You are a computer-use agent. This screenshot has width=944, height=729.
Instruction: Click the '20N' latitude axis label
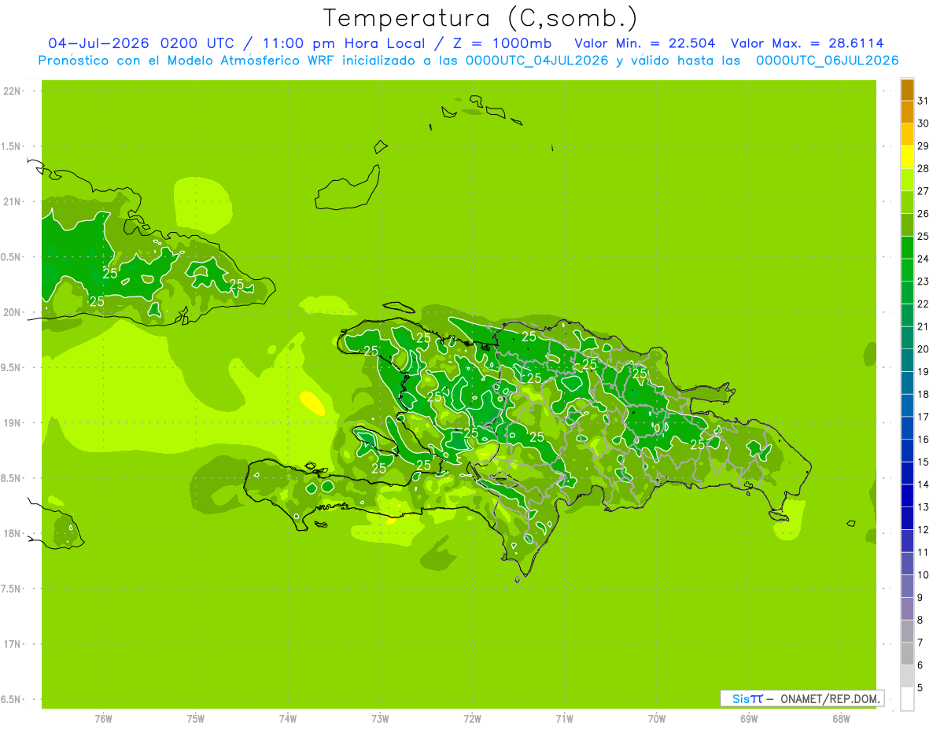[x=11, y=312]
